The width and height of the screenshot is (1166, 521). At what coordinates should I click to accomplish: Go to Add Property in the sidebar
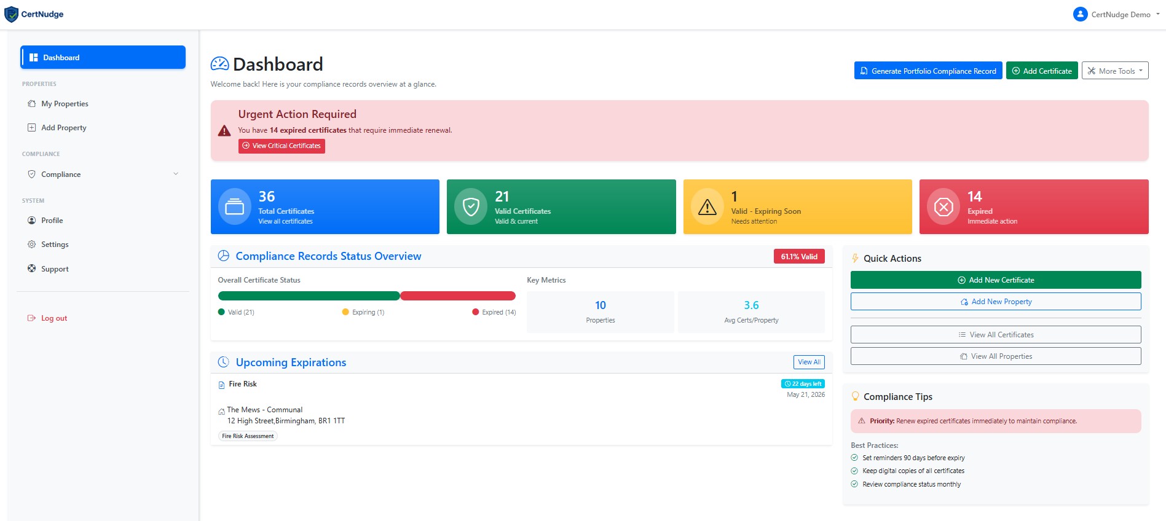[103, 128]
